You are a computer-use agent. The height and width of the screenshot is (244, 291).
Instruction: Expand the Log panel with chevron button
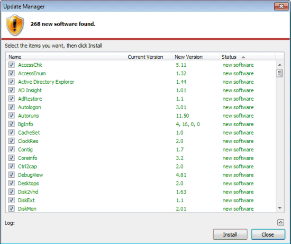pyautogui.click(x=280, y=222)
